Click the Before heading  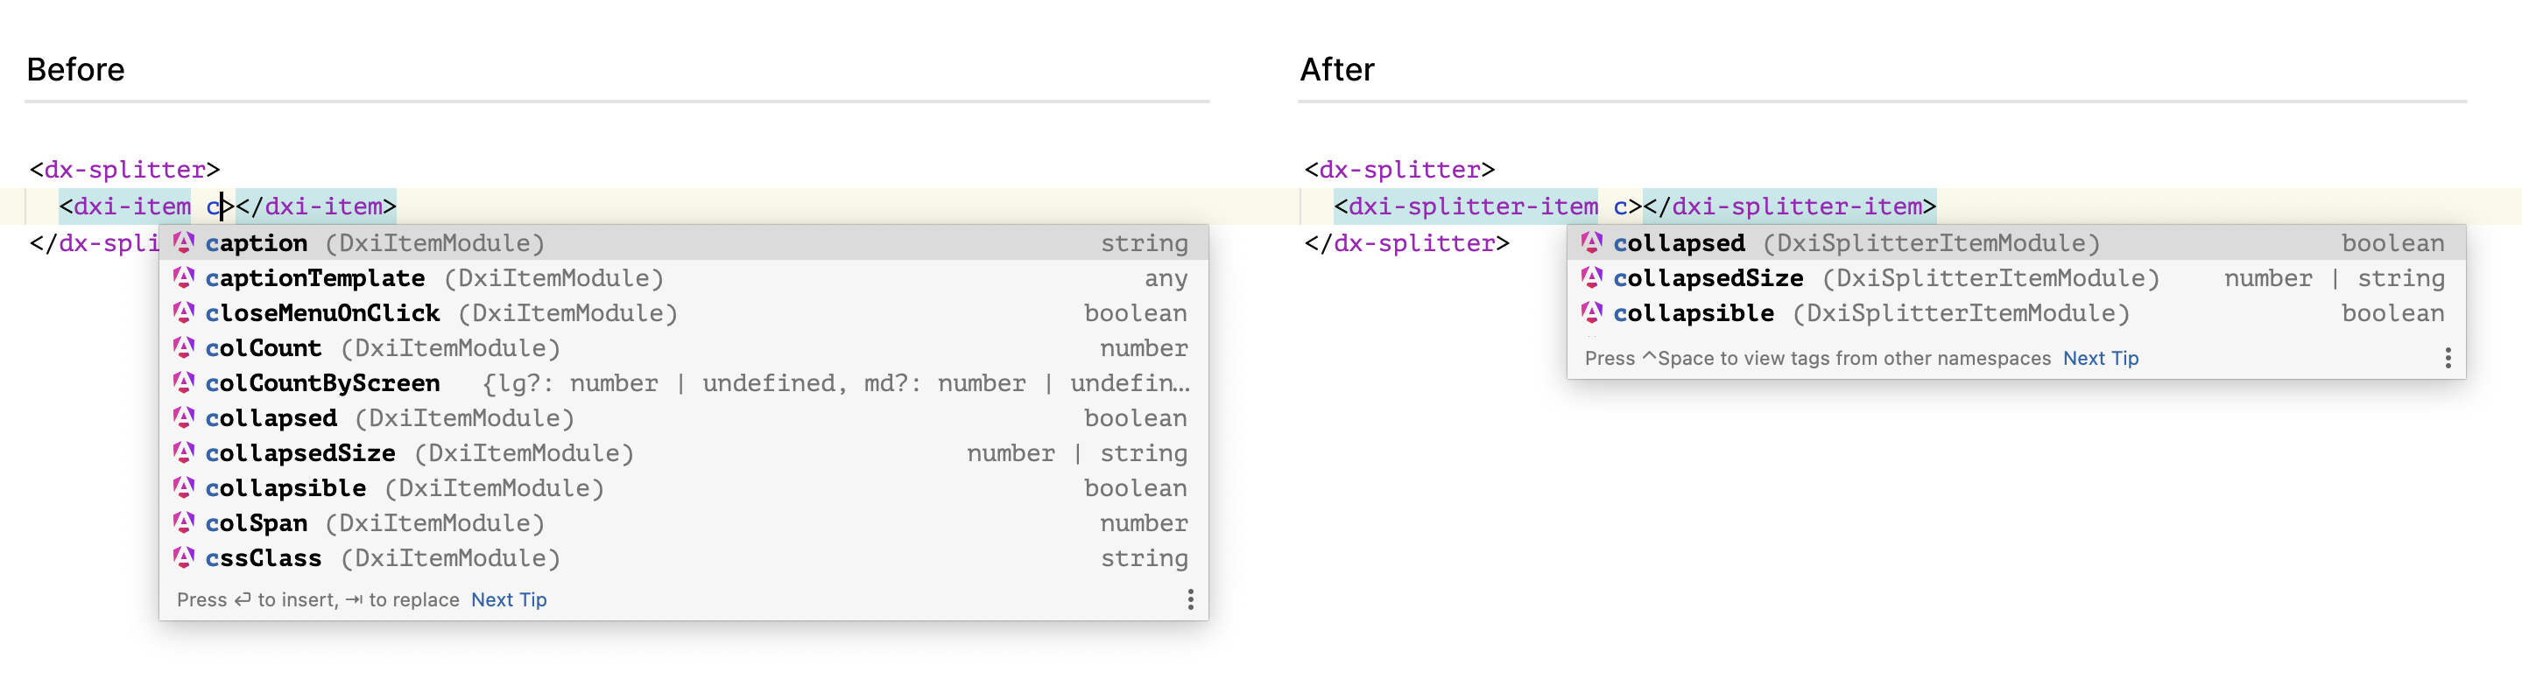point(75,69)
